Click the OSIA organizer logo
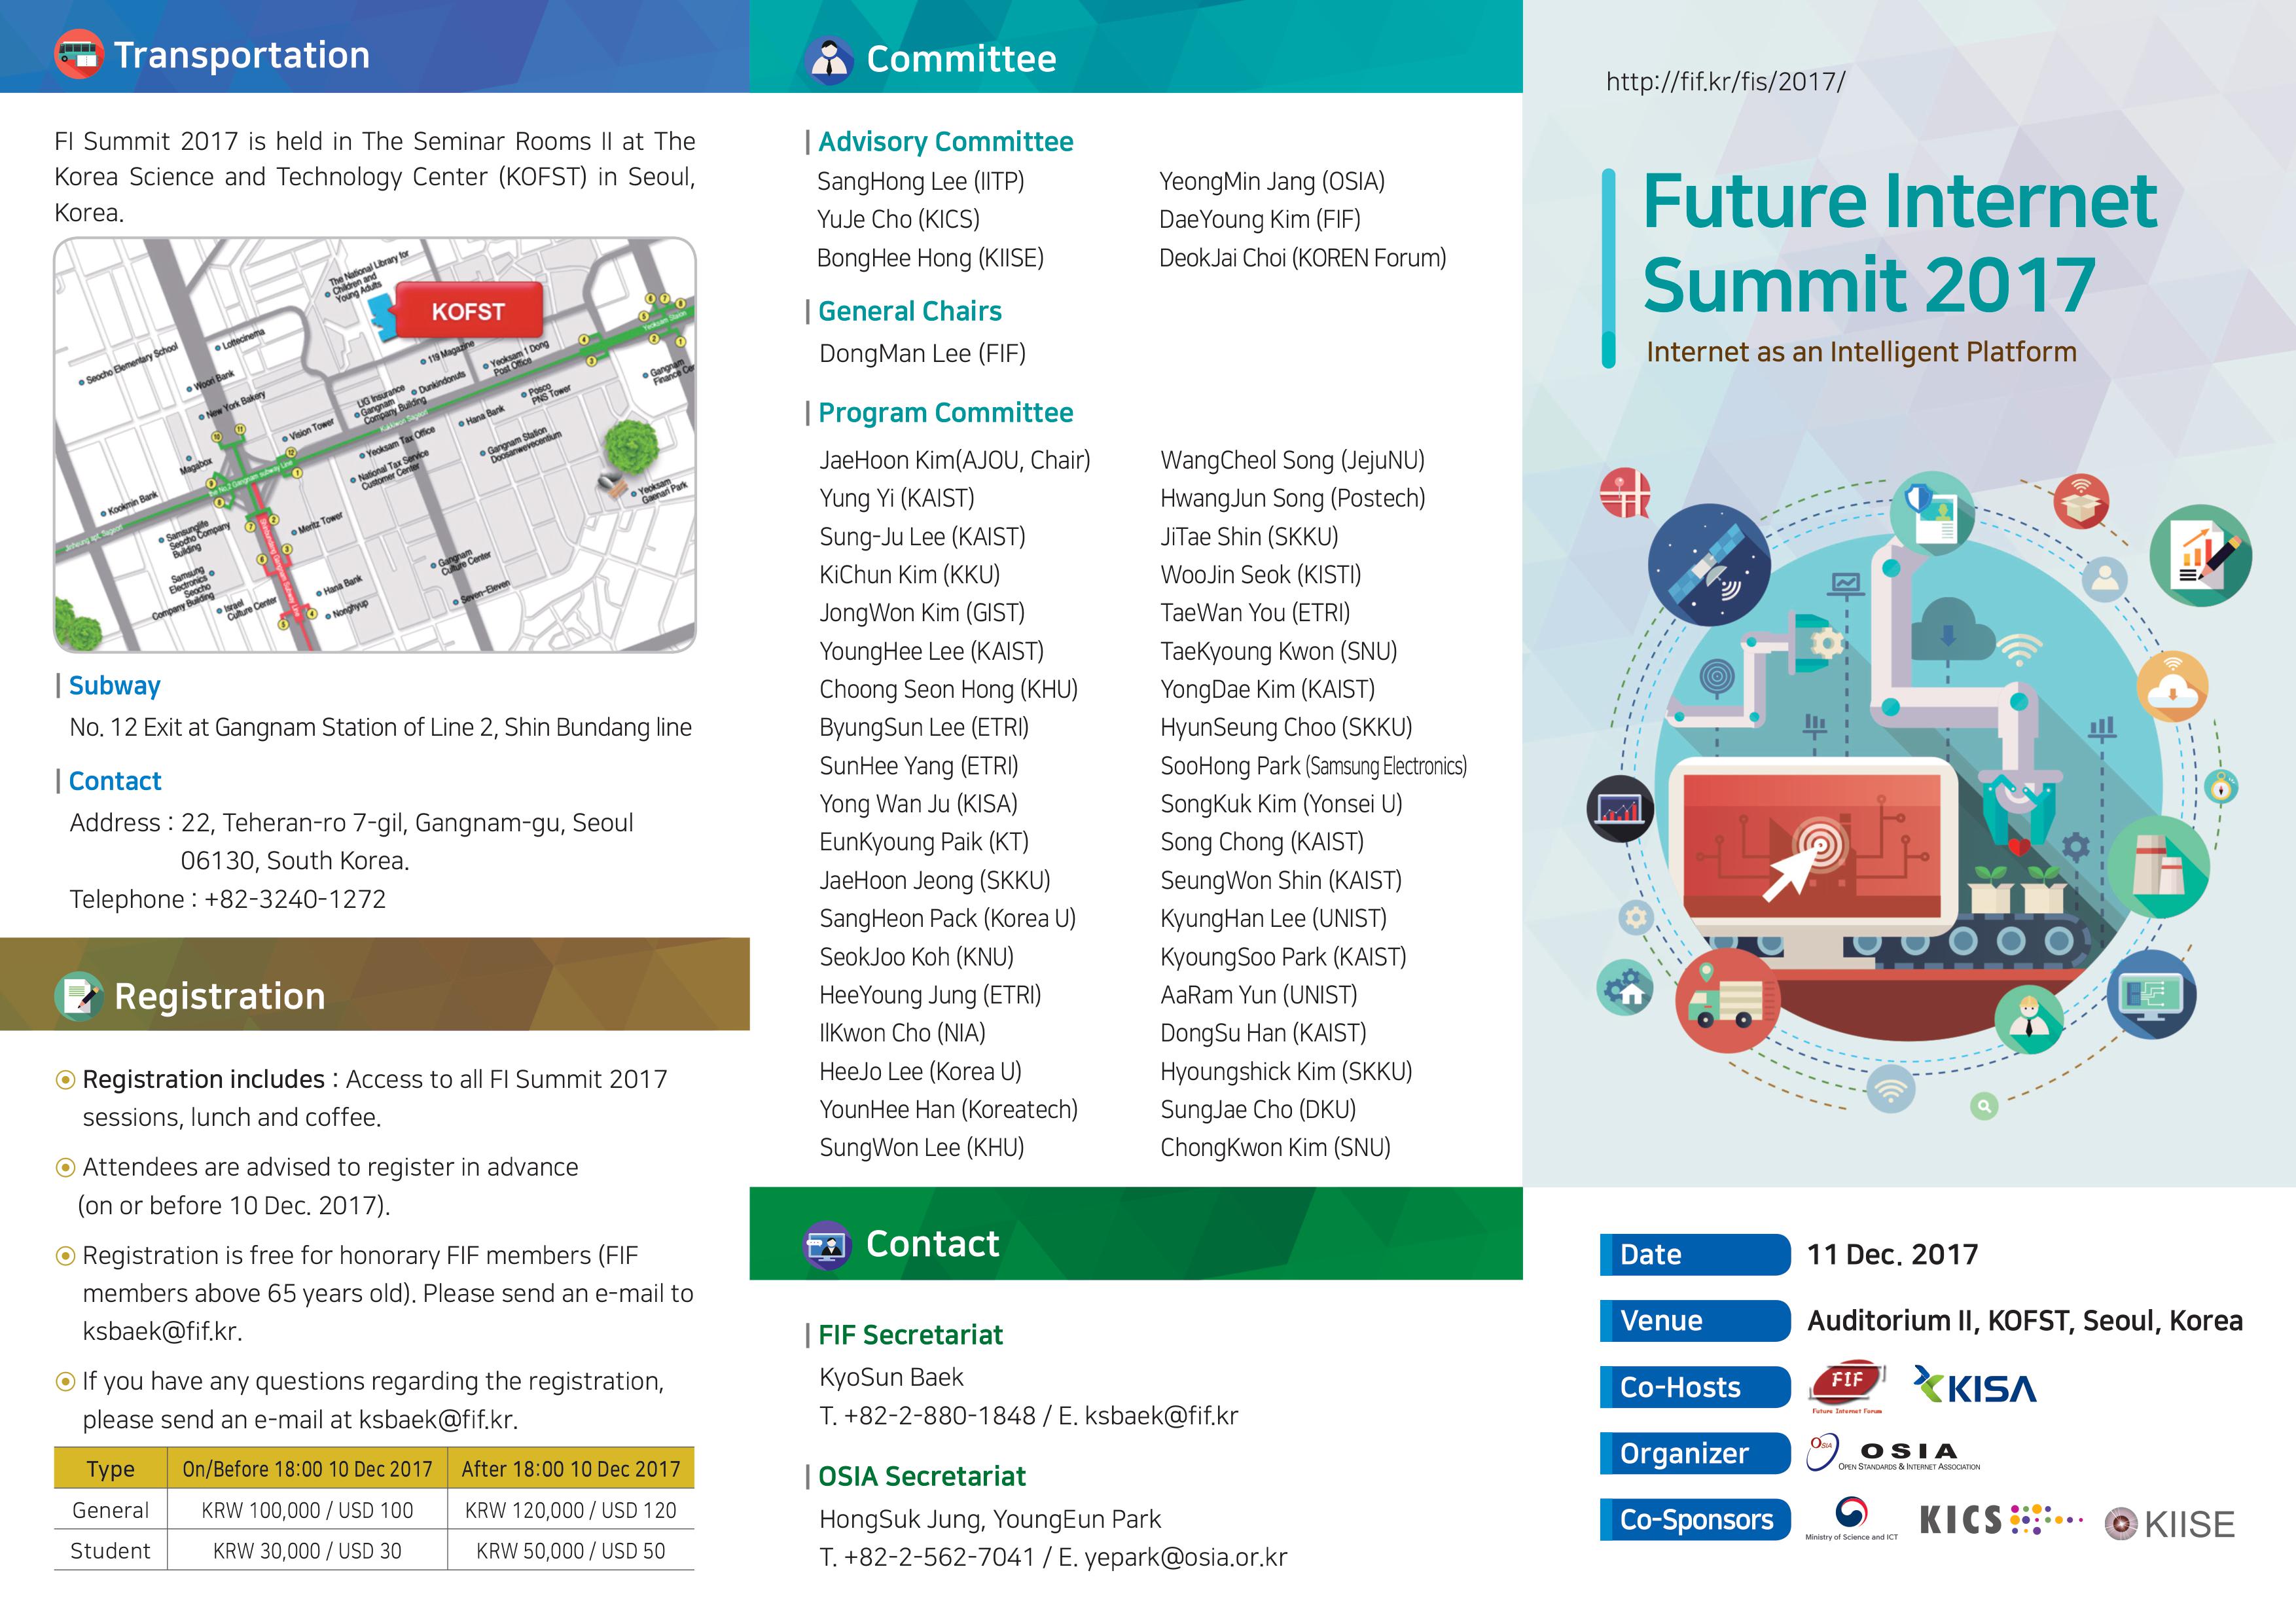 [x=1893, y=1453]
